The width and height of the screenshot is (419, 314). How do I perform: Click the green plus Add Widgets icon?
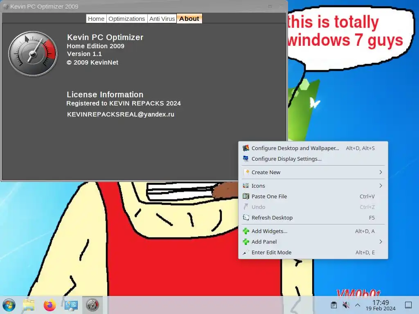246,231
